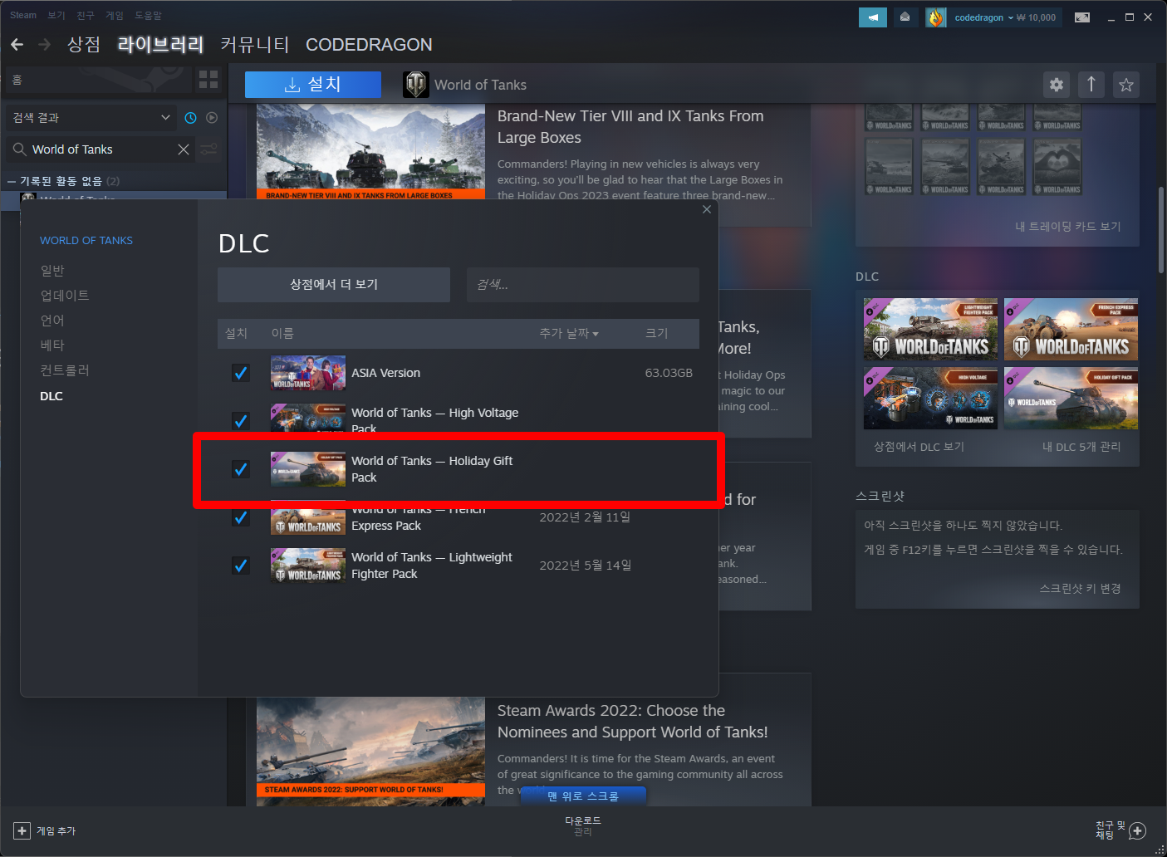Open Brand-New Tier VIII news thumbnail

click(370, 152)
